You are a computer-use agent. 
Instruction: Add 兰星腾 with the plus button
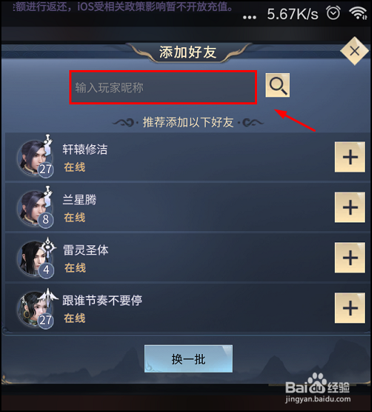pyautogui.click(x=350, y=207)
